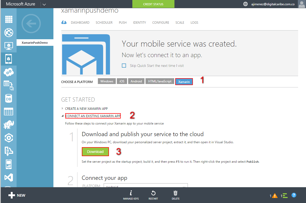Restart the mobile service
This screenshot has height=203, width=306.
click(153, 195)
